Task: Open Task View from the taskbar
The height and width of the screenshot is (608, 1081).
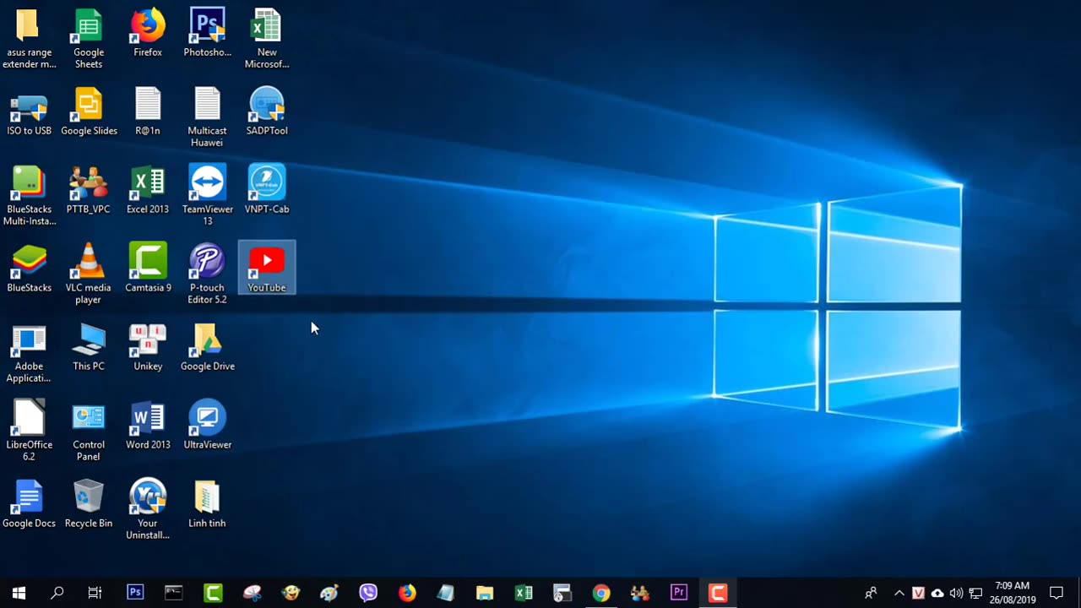Action: click(95, 593)
